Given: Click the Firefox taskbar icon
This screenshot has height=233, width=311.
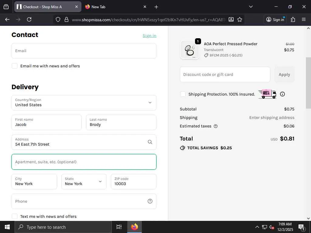Looking at the screenshot, I should [135, 227].
